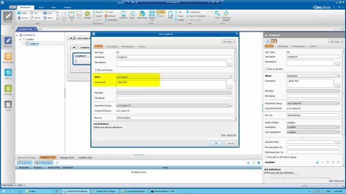Select form view toggle in the right panel
346x194 pixels.
(x=268, y=41)
